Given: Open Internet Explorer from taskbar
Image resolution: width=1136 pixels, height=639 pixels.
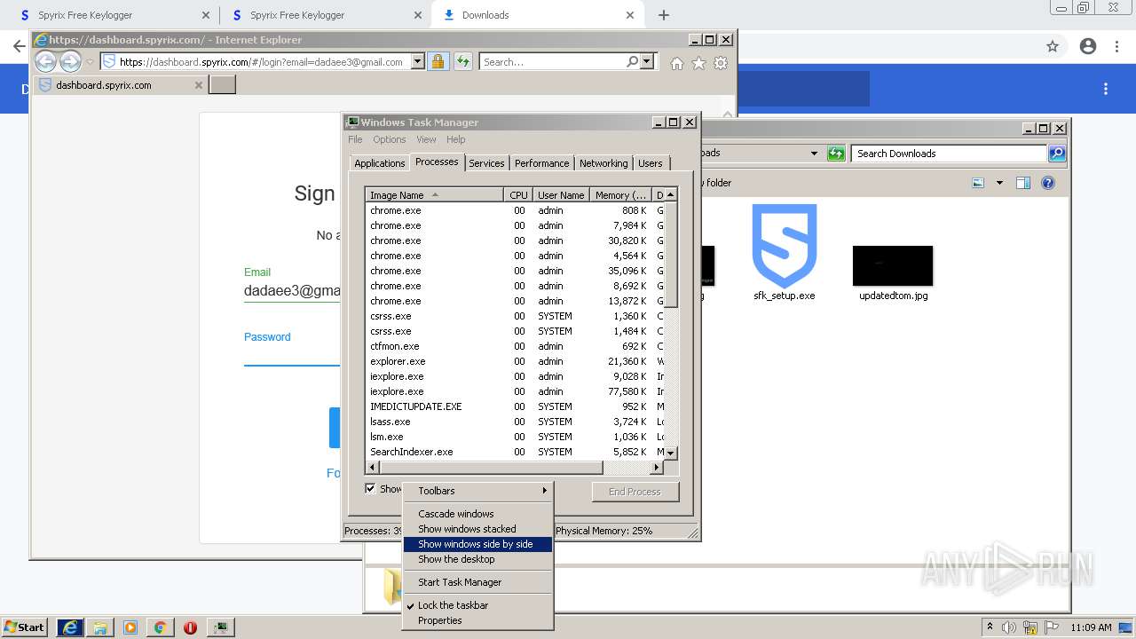Looking at the screenshot, I should point(70,627).
